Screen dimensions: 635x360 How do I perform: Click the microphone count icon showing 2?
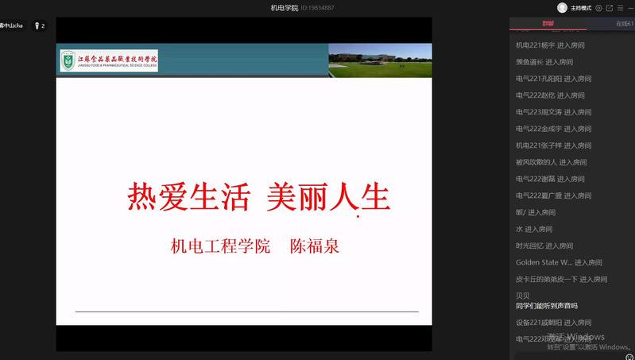(x=40, y=26)
